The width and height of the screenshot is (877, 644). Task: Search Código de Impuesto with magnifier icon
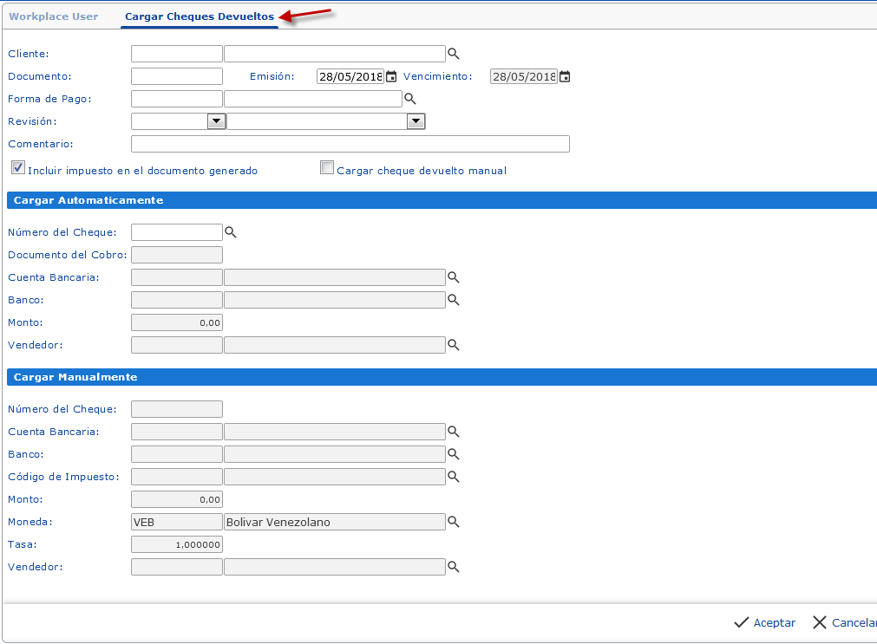[x=453, y=477]
